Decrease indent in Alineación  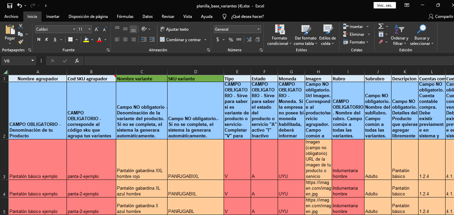(144, 39)
